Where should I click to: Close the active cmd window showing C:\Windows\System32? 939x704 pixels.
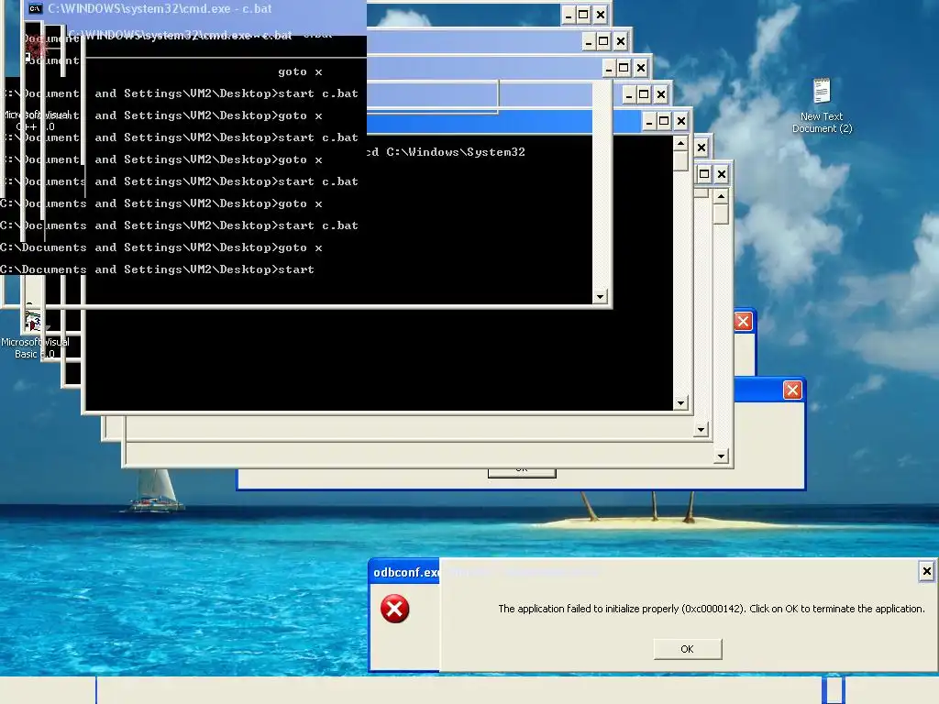tap(681, 122)
